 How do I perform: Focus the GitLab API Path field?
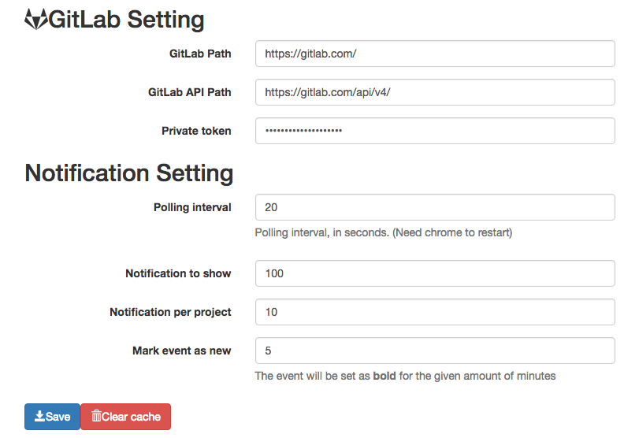[x=435, y=92]
